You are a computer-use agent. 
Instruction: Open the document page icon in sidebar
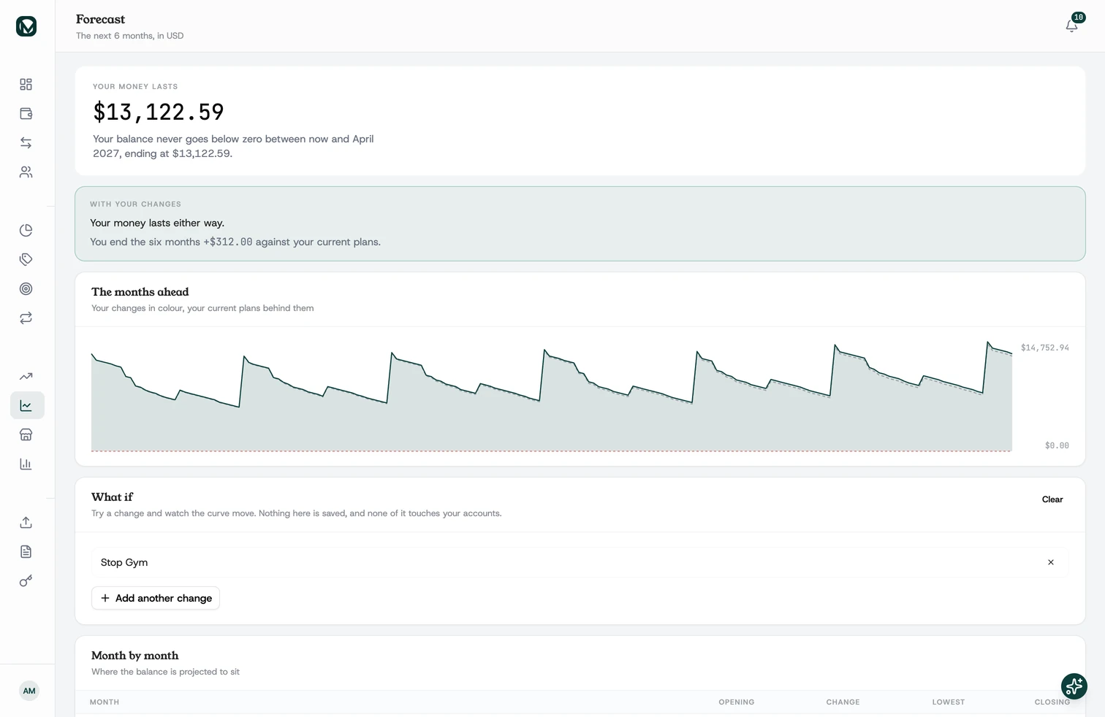[26, 552]
